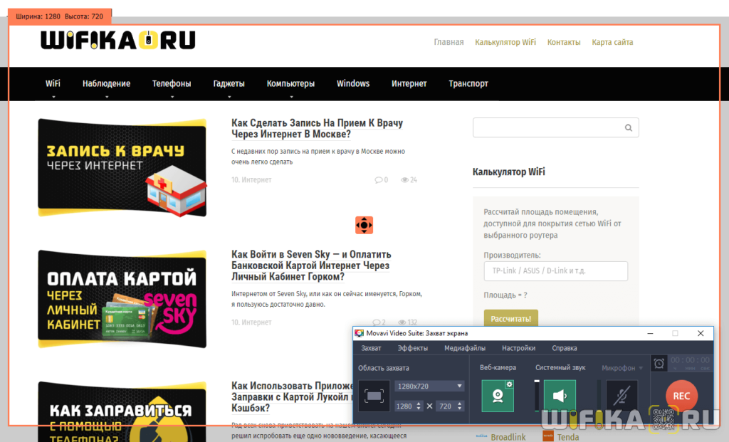Click the Movavi app icon in title bar
Viewport: 729px width, 442px height.
pos(360,333)
